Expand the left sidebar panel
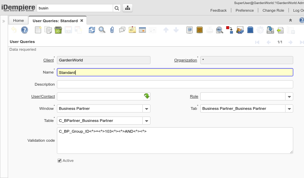The width and height of the screenshot is (304, 178). (x=4, y=21)
